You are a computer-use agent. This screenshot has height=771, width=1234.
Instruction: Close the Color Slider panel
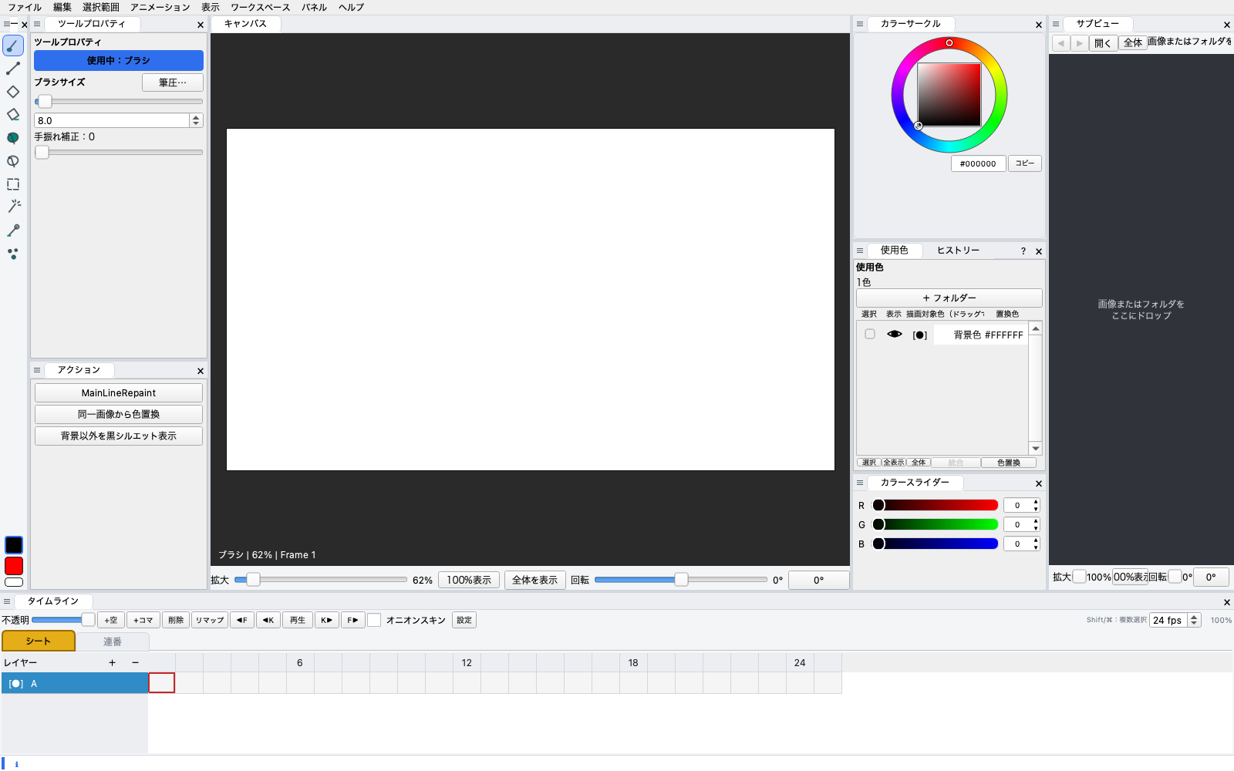click(1039, 483)
